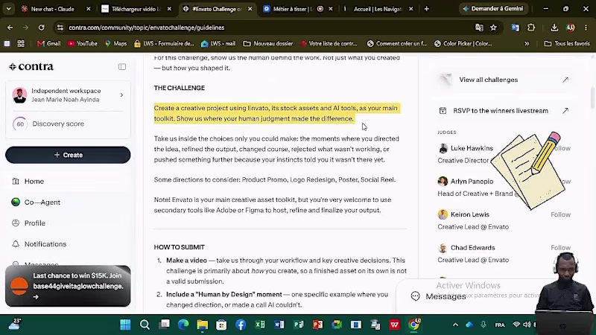
Task: Open browser extensions puzzle icon
Action: click(x=531, y=28)
